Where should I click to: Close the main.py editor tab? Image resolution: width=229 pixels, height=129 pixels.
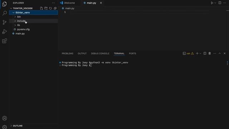101,3
